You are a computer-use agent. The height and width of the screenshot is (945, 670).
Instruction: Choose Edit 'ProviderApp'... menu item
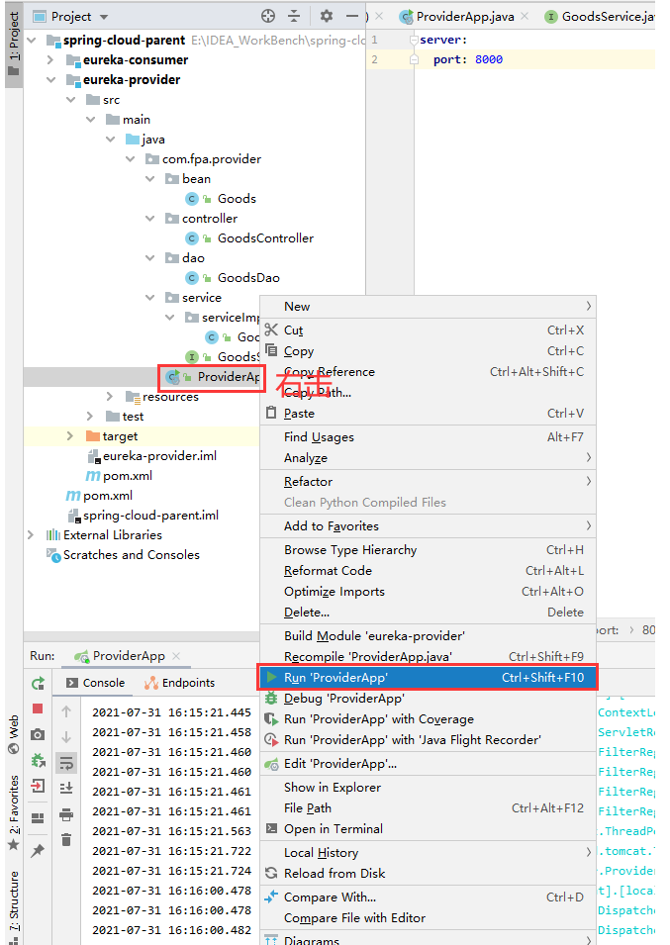(428, 764)
